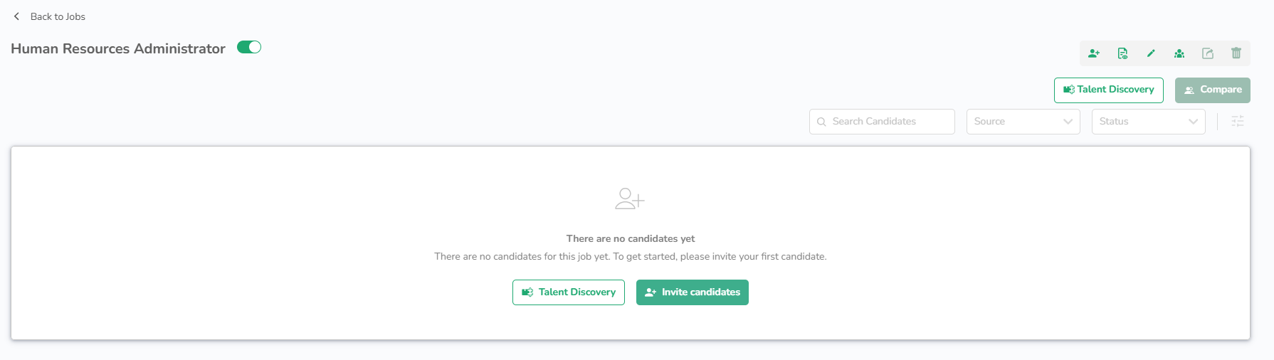Click the empty-state person-plus icon
This screenshot has width=1274, height=360.
click(630, 198)
